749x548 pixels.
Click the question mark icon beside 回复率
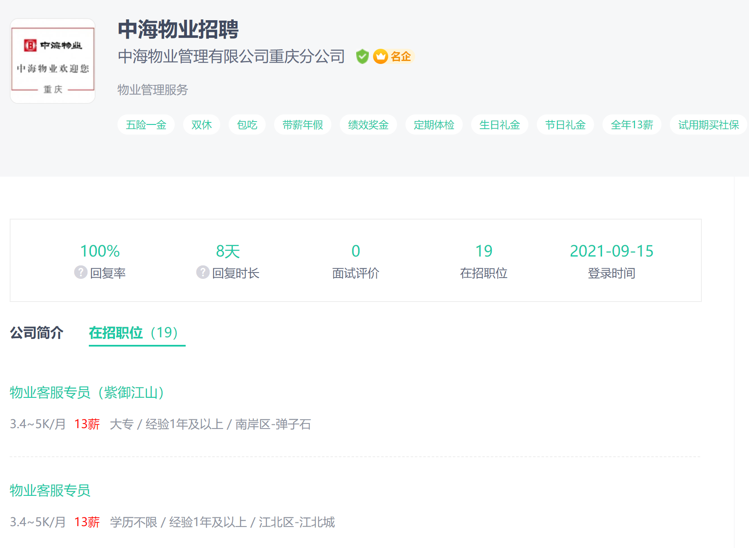(81, 272)
